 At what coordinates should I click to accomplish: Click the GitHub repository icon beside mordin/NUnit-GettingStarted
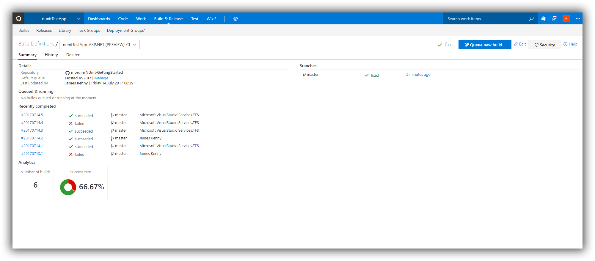(x=67, y=73)
